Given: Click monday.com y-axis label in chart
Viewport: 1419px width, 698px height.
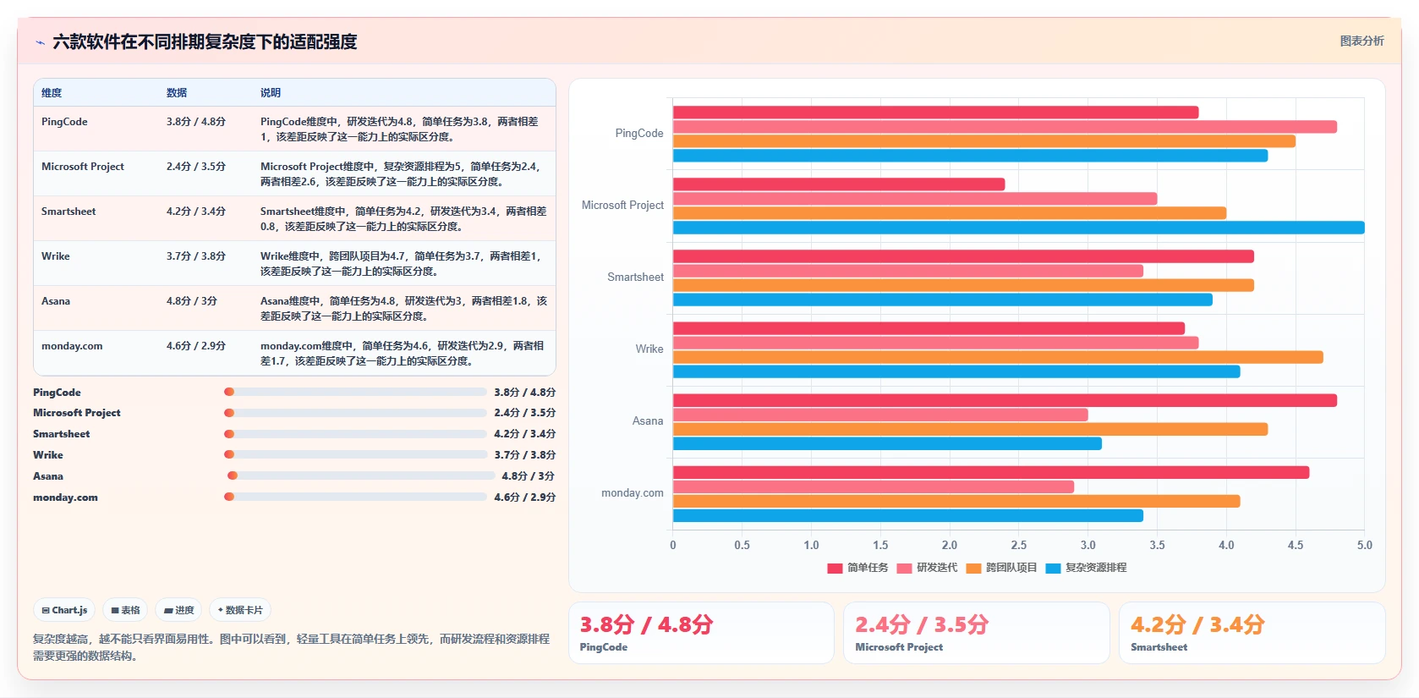Looking at the screenshot, I should pos(633,493).
